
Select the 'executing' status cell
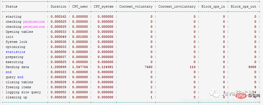(15, 62)
